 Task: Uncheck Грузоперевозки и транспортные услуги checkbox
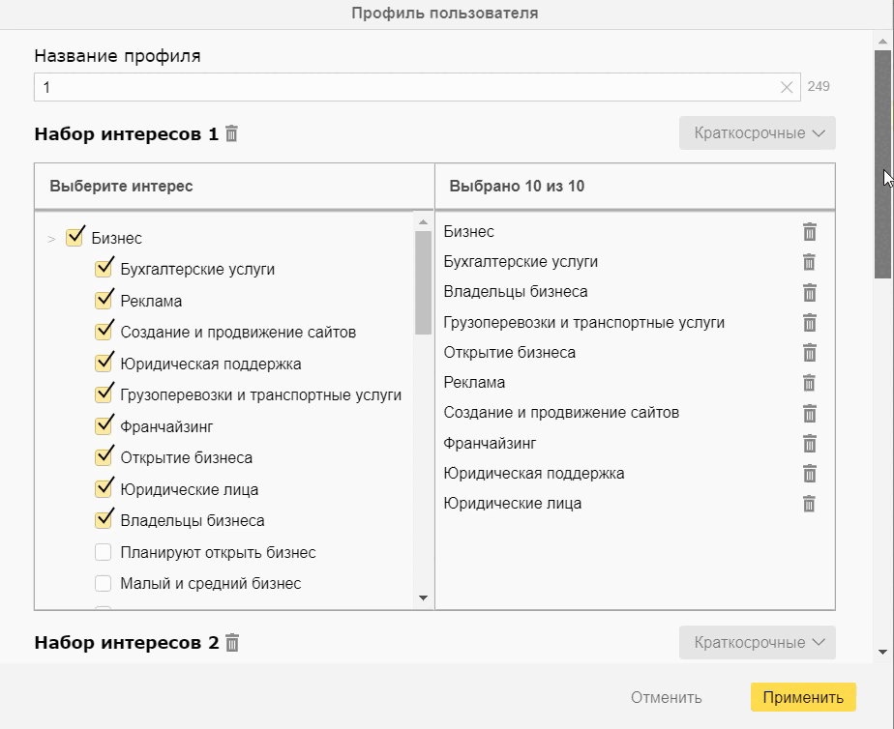coord(104,394)
